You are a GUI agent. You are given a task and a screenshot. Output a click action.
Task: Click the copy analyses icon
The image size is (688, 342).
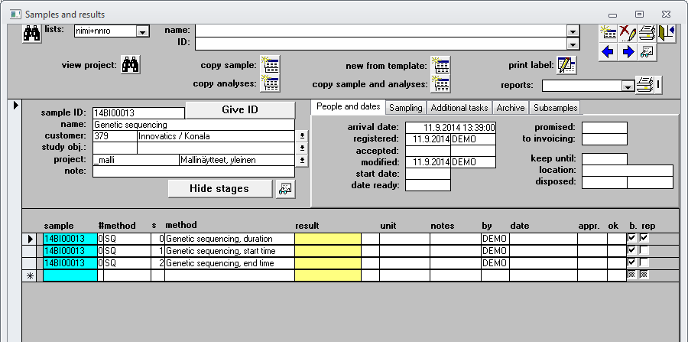270,83
